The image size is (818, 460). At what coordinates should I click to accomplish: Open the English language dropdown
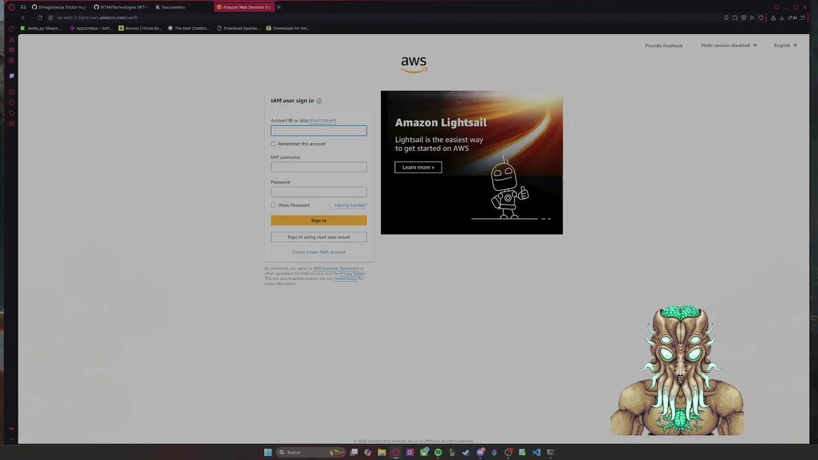click(x=785, y=45)
